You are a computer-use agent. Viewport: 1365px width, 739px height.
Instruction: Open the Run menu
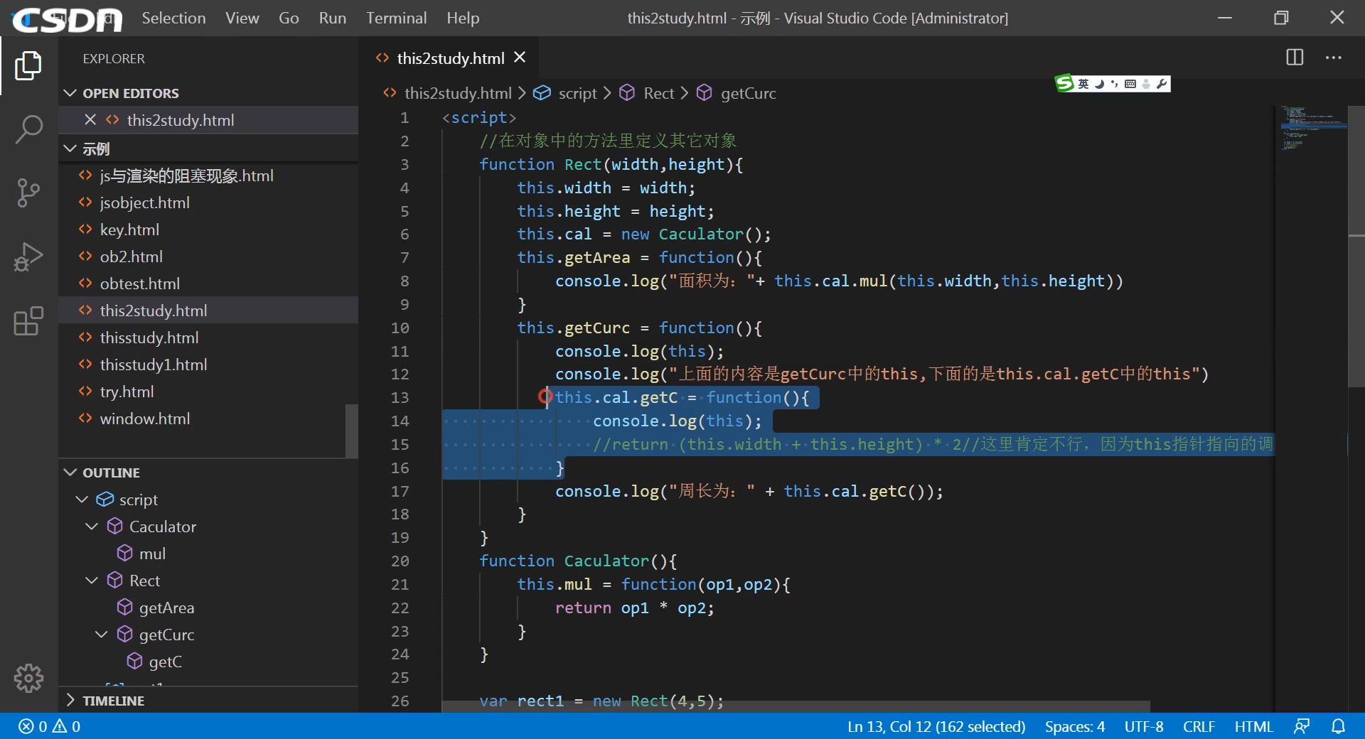click(332, 18)
